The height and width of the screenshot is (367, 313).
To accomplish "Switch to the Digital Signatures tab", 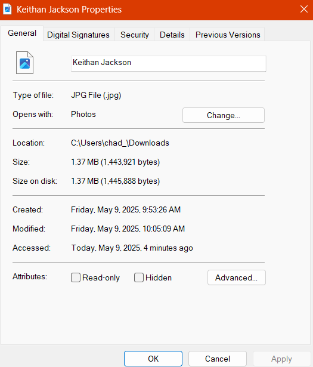I will click(x=78, y=35).
